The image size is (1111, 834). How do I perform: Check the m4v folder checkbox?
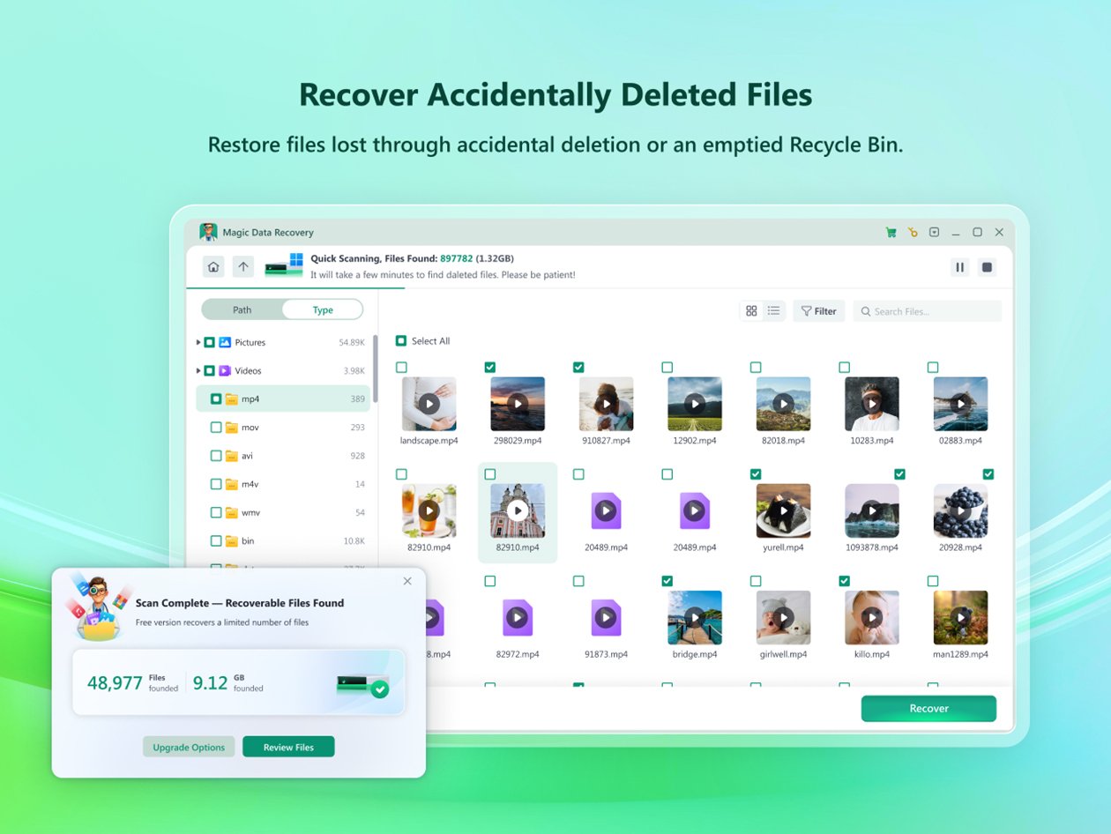(x=216, y=484)
